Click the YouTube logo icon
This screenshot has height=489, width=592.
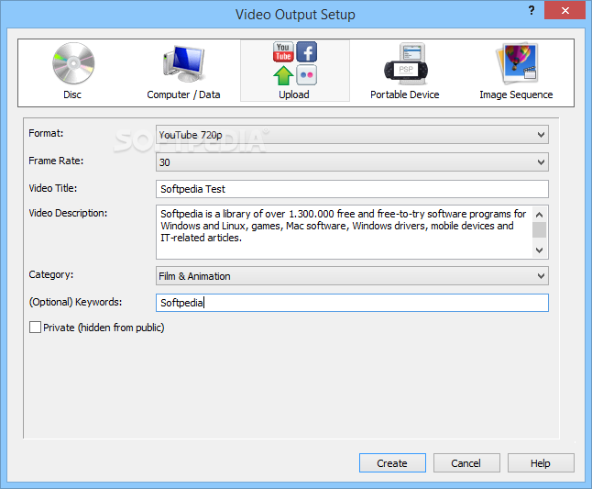tap(283, 51)
